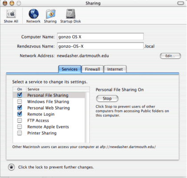
Task: Click the Stop button for file sharing
Action: (x=107, y=98)
